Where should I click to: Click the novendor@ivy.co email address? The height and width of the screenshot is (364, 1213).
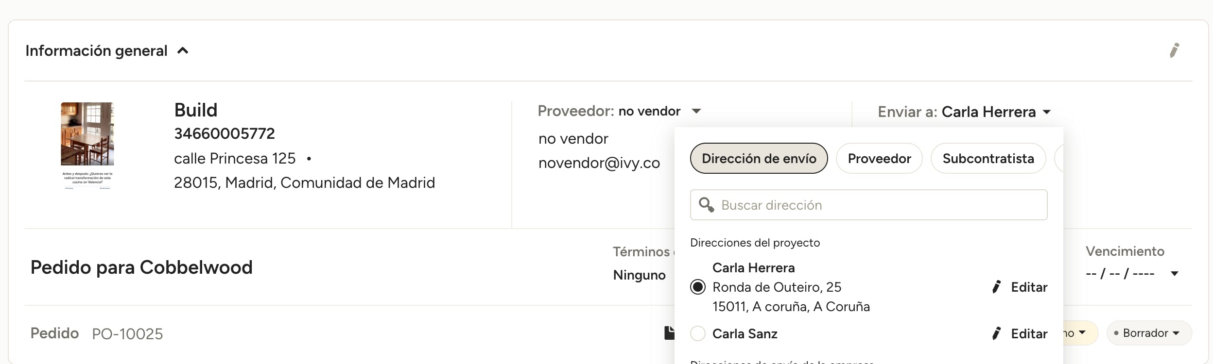click(599, 163)
